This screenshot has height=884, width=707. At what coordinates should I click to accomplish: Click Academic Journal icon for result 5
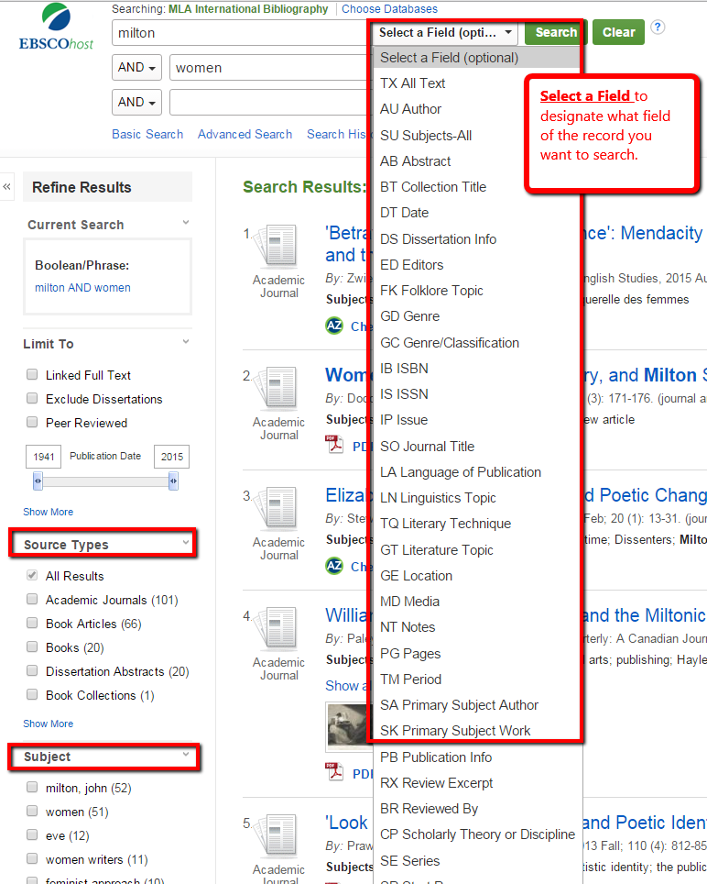[277, 835]
